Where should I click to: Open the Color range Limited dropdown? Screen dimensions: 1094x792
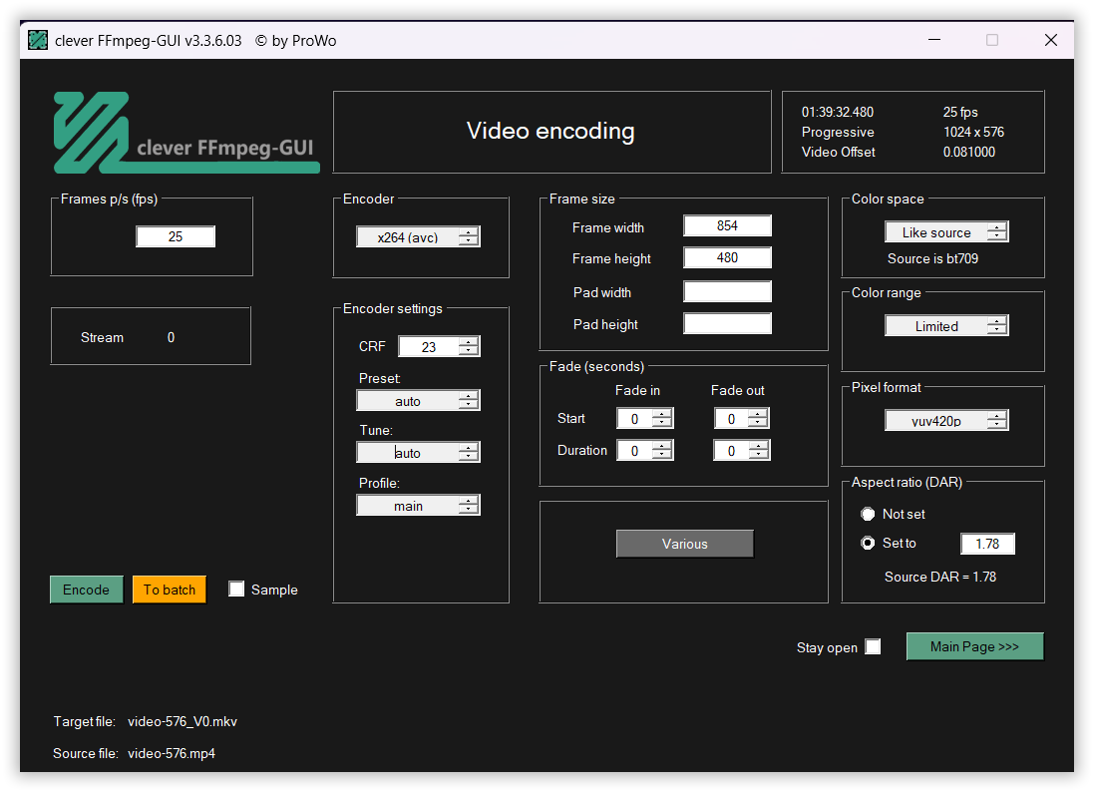[946, 326]
